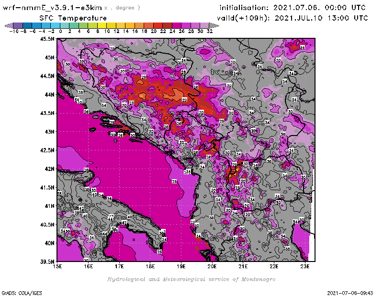Click the magenta colorbar segment between 24 and 26

click(176, 25)
